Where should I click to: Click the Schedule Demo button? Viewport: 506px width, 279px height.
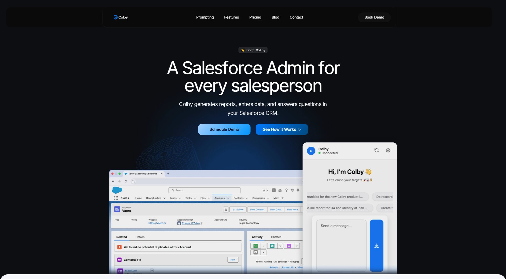click(224, 129)
